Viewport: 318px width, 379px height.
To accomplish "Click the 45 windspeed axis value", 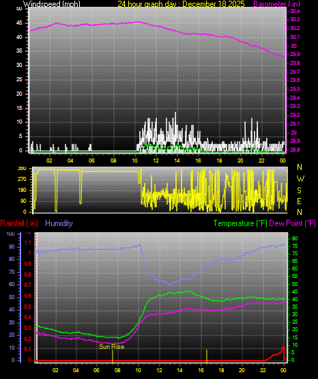I will click(19, 23).
